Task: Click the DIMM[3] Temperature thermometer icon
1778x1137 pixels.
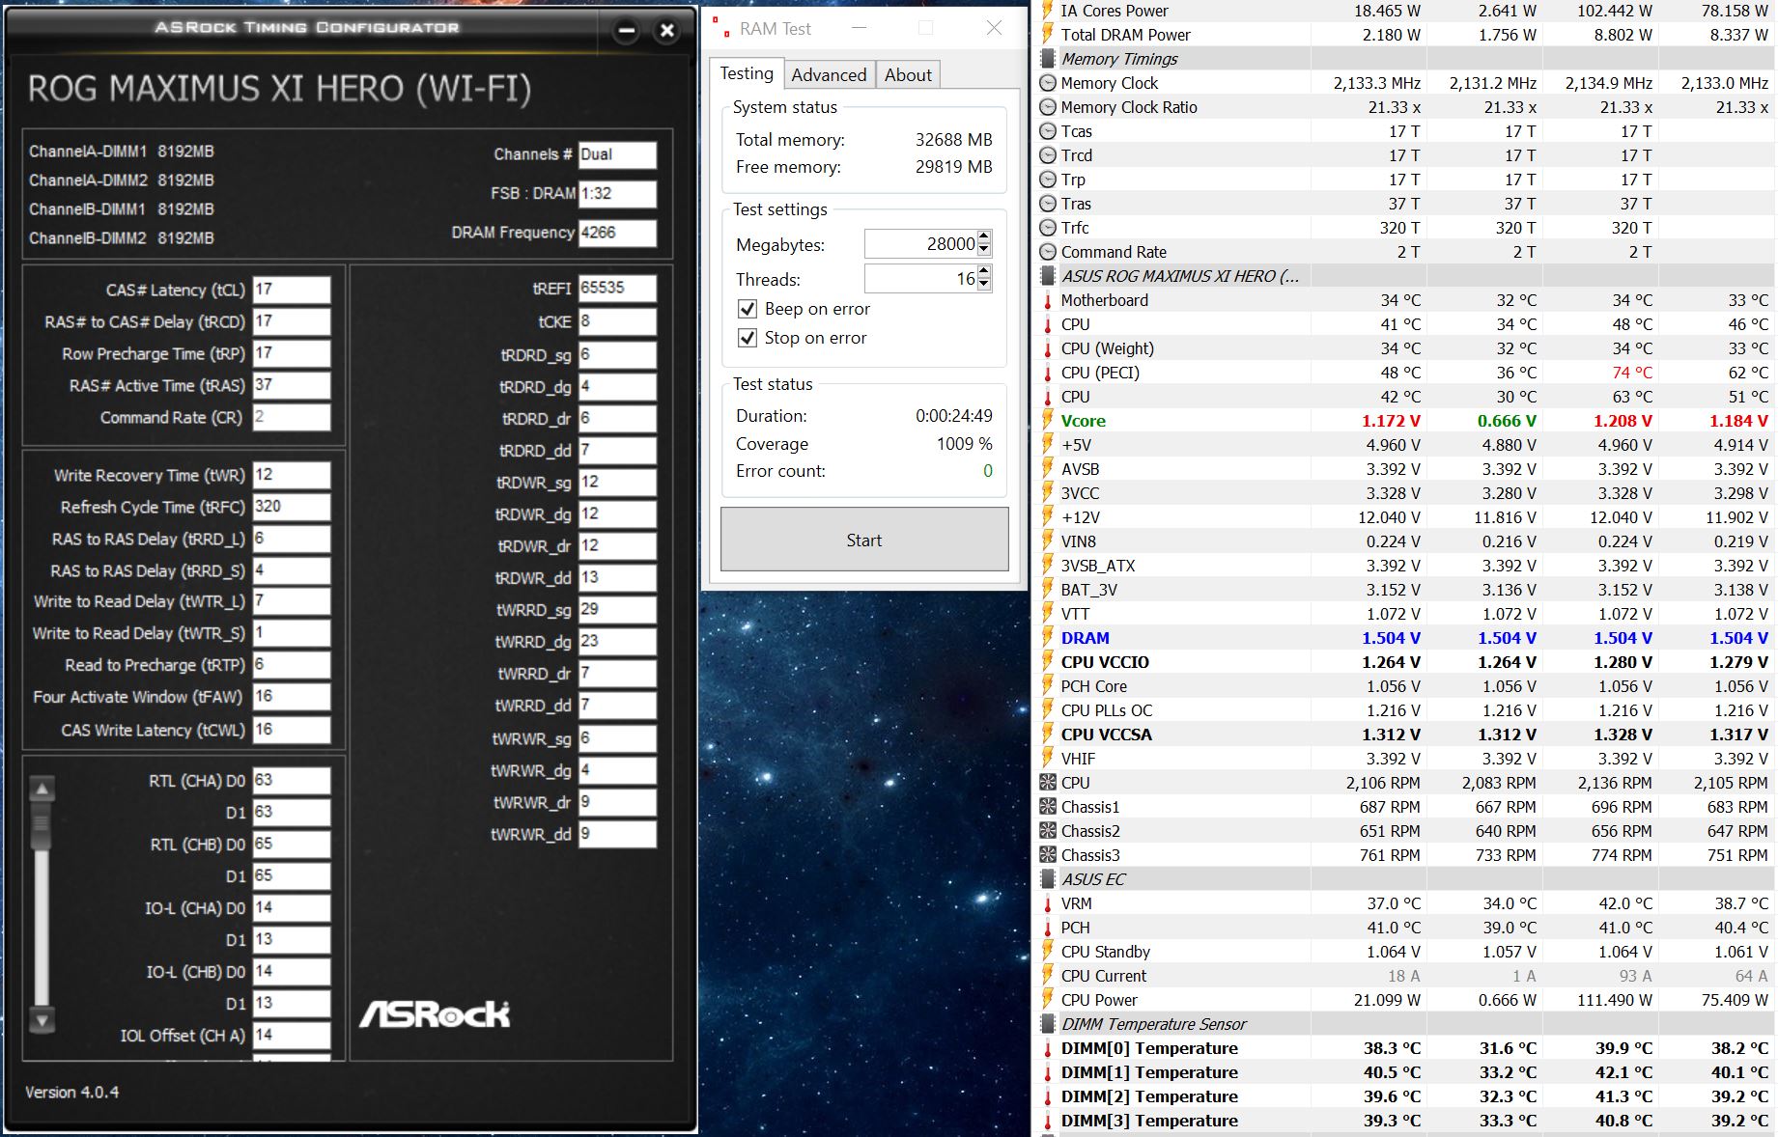Action: click(x=1048, y=1121)
